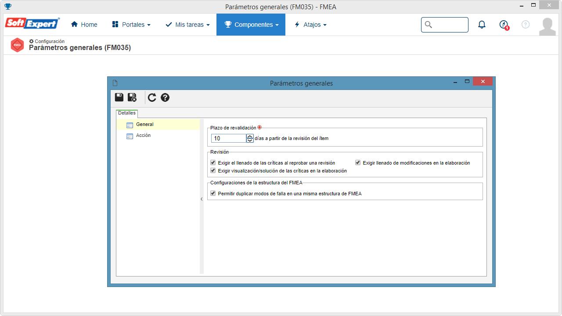Image resolution: width=562 pixels, height=316 pixels.
Task: Click the Parámetros generales (FM035) page title
Action: [80, 48]
